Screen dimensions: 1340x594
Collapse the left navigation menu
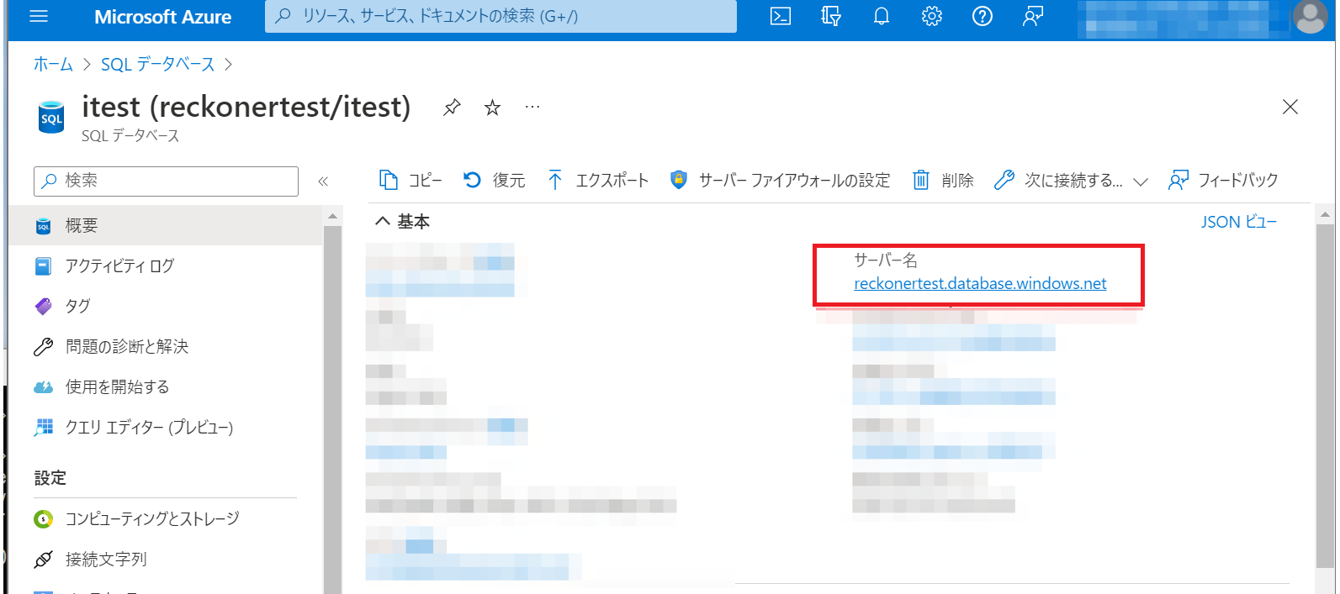coord(323,181)
